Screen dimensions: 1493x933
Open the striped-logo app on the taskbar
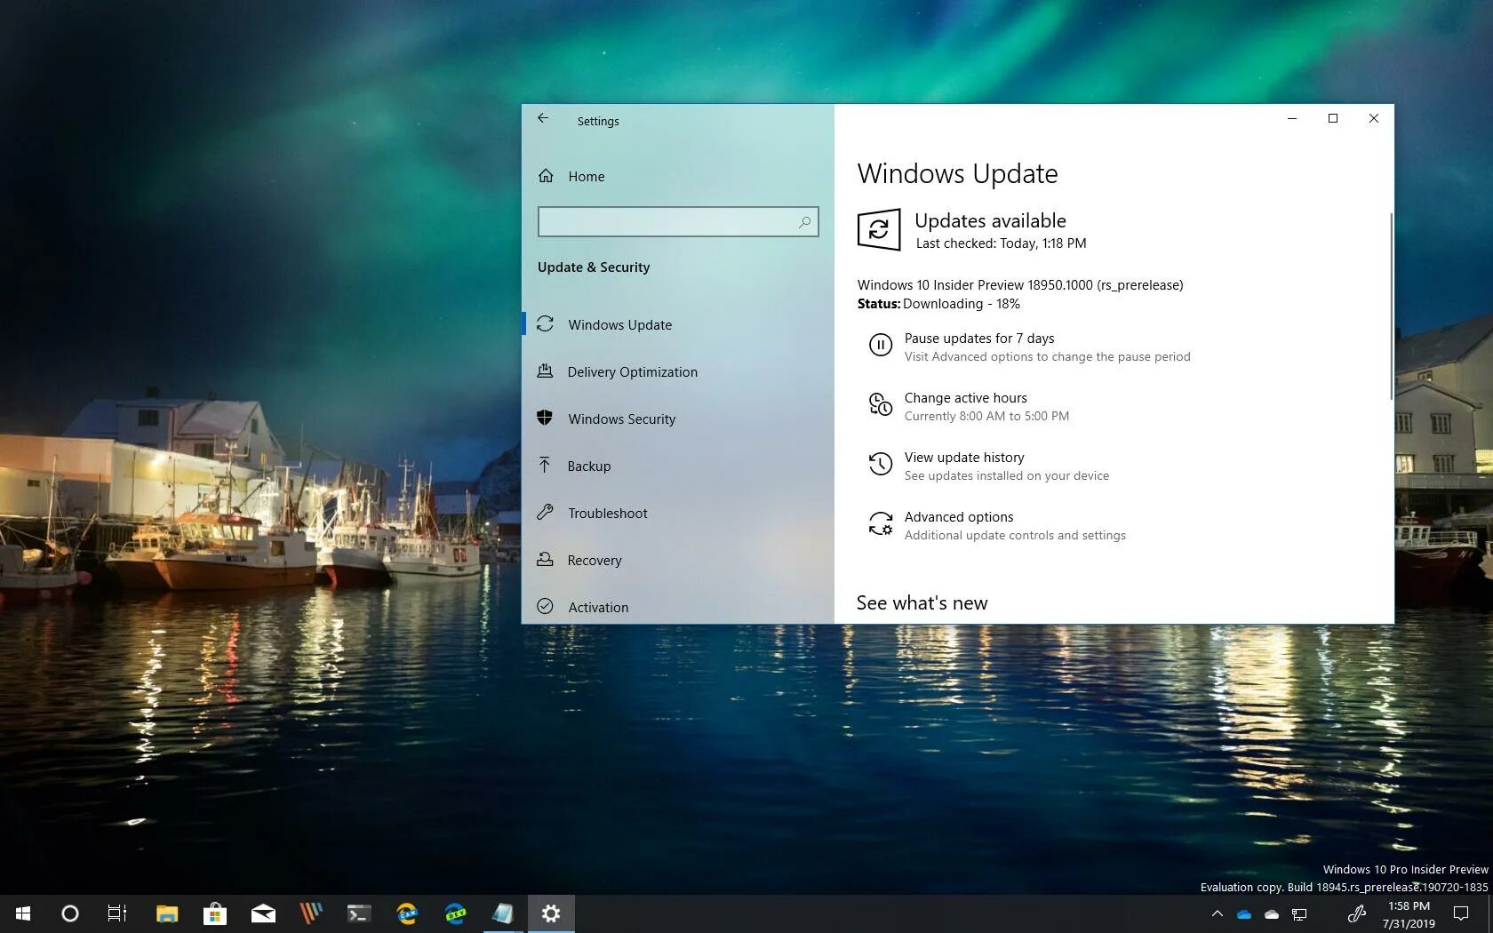pyautogui.click(x=311, y=913)
